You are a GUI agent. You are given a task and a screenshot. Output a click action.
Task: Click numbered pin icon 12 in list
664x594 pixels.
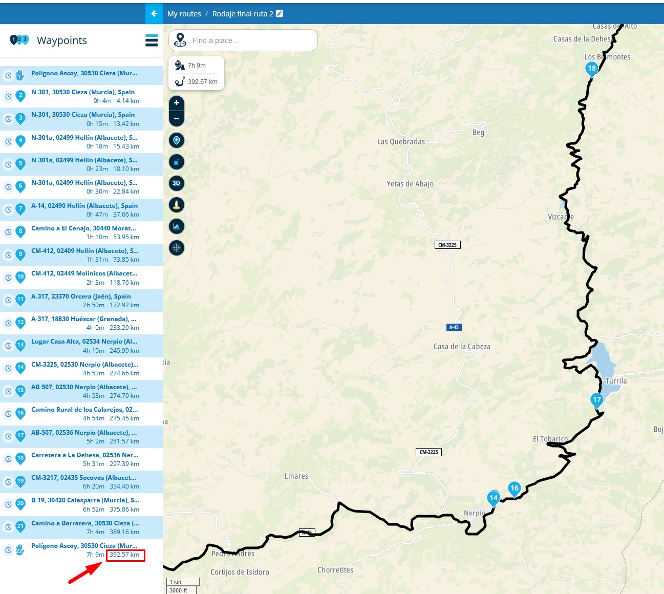pyautogui.click(x=20, y=323)
